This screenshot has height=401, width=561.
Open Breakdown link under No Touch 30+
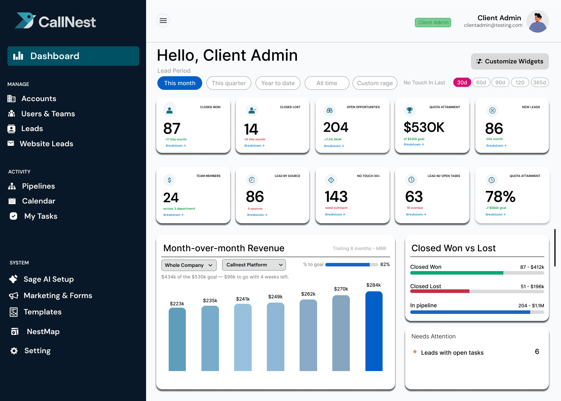tap(335, 214)
